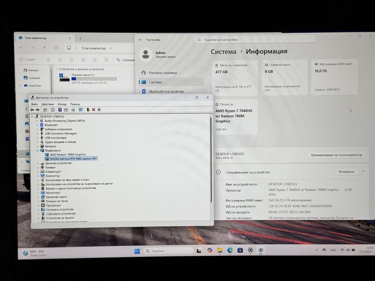Expand USB Connector Managers node
This screenshot has height=281, width=375.
click(37, 134)
